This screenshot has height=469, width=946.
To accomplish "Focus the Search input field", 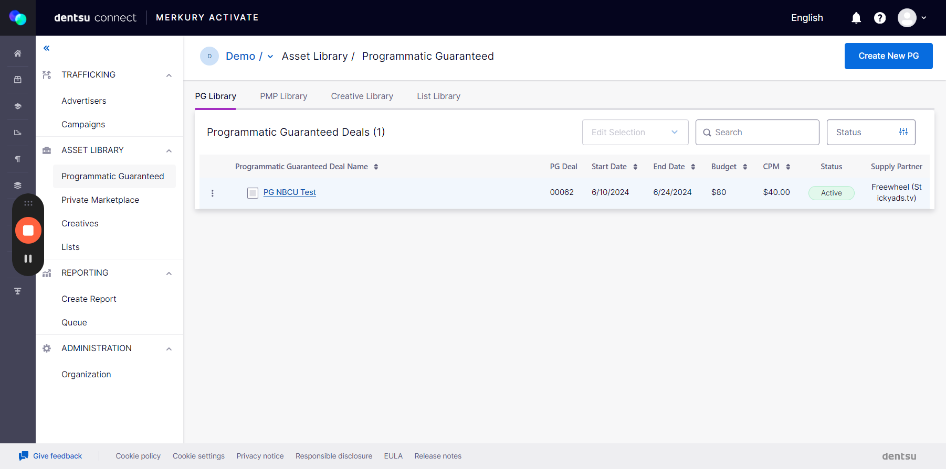I will (757, 132).
